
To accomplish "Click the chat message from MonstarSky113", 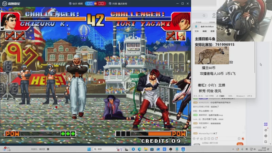I will (205, 133).
